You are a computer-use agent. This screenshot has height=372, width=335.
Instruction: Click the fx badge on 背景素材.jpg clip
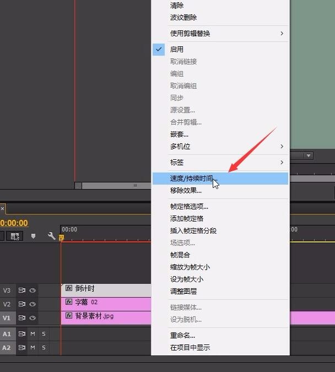[x=69, y=316]
